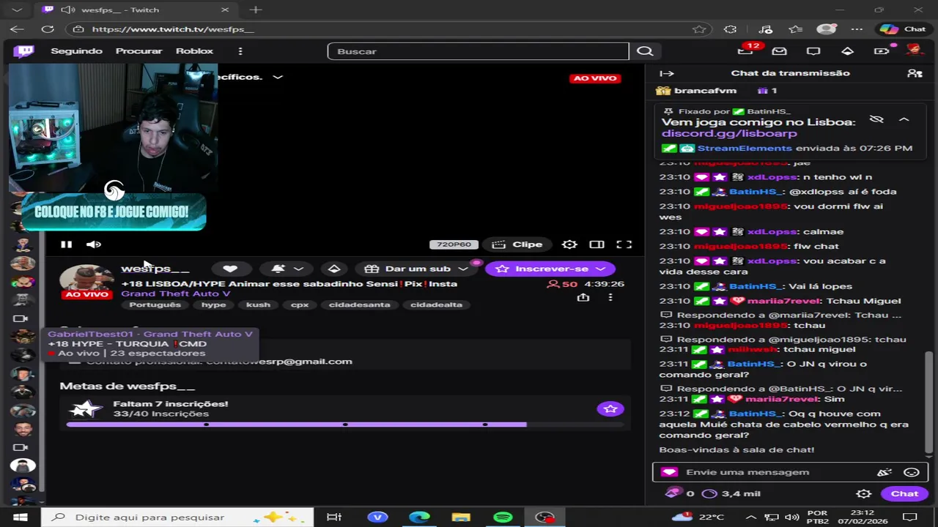
Task: Open the Whispers speech bubble icon
Action: [x=813, y=51]
